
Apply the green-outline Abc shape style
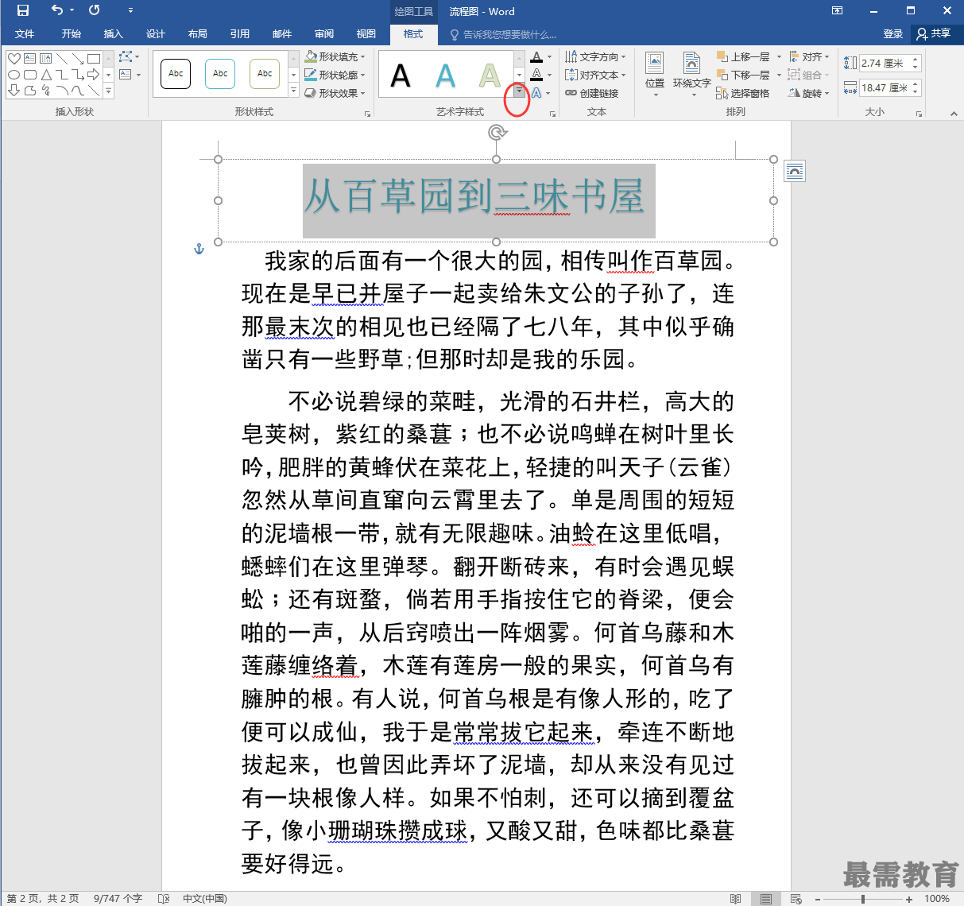coord(265,73)
